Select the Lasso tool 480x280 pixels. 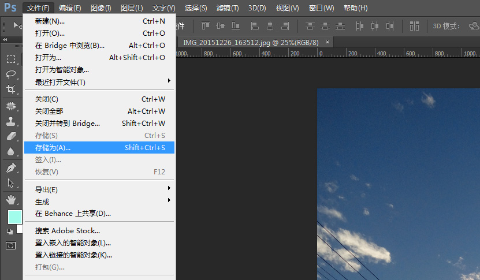(x=11, y=74)
